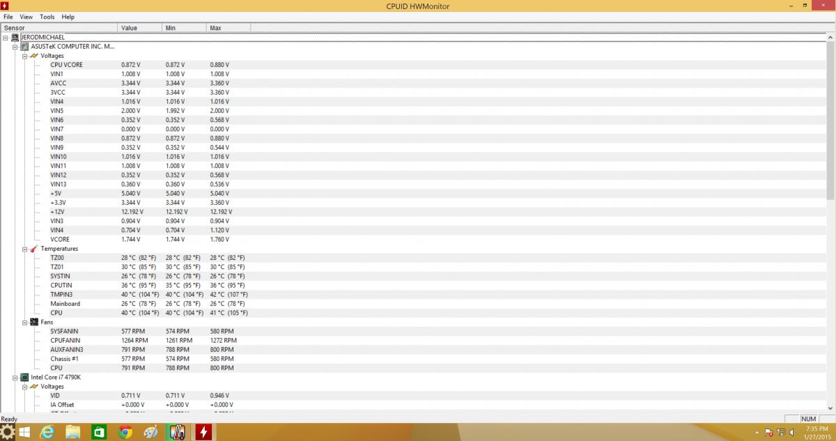Viewport: 836px width, 441px height.
Task: Launch Internet Explorer from the taskbar
Action: click(x=47, y=433)
